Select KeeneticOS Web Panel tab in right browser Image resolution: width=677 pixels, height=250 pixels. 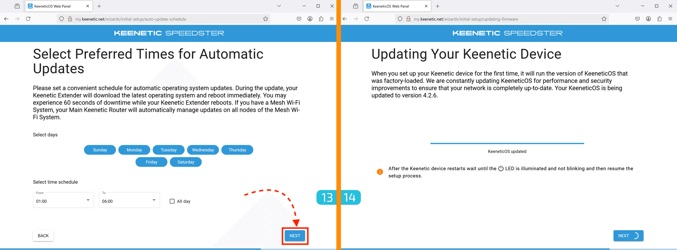[391, 6]
